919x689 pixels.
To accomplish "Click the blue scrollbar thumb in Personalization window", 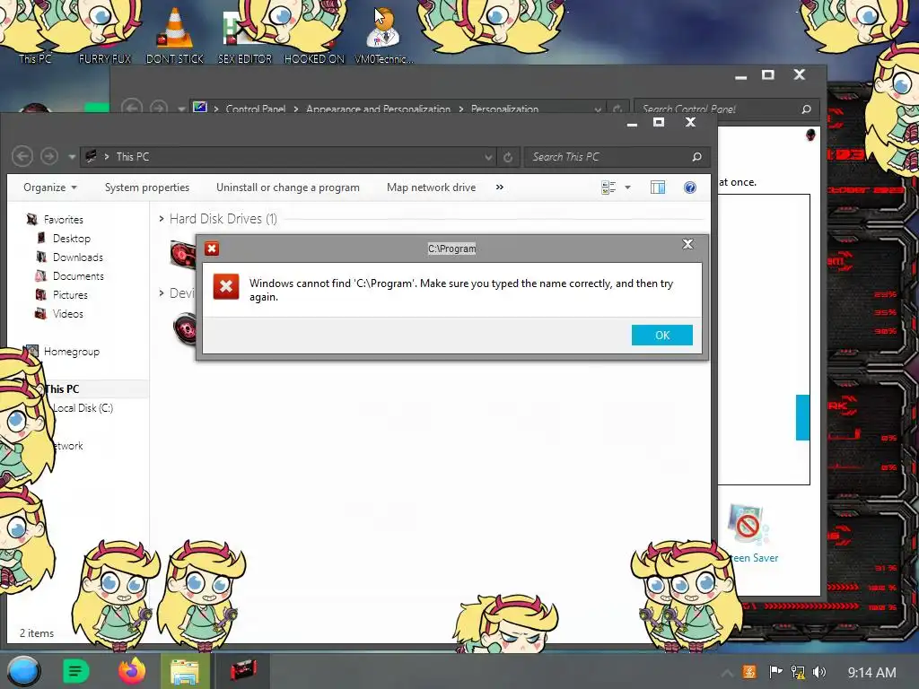I will 802,417.
